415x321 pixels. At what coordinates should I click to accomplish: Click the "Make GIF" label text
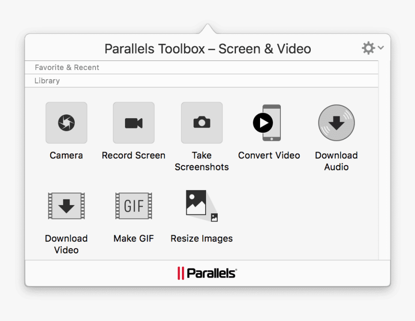tap(134, 238)
